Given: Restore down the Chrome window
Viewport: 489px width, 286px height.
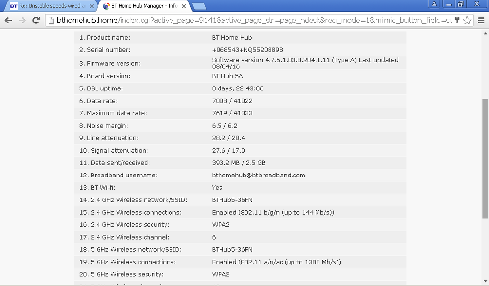Looking at the screenshot, I should tap(460, 4).
